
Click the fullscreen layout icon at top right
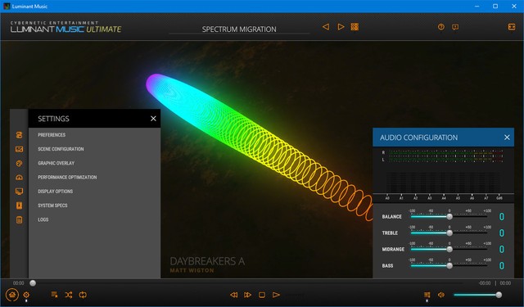[512, 27]
